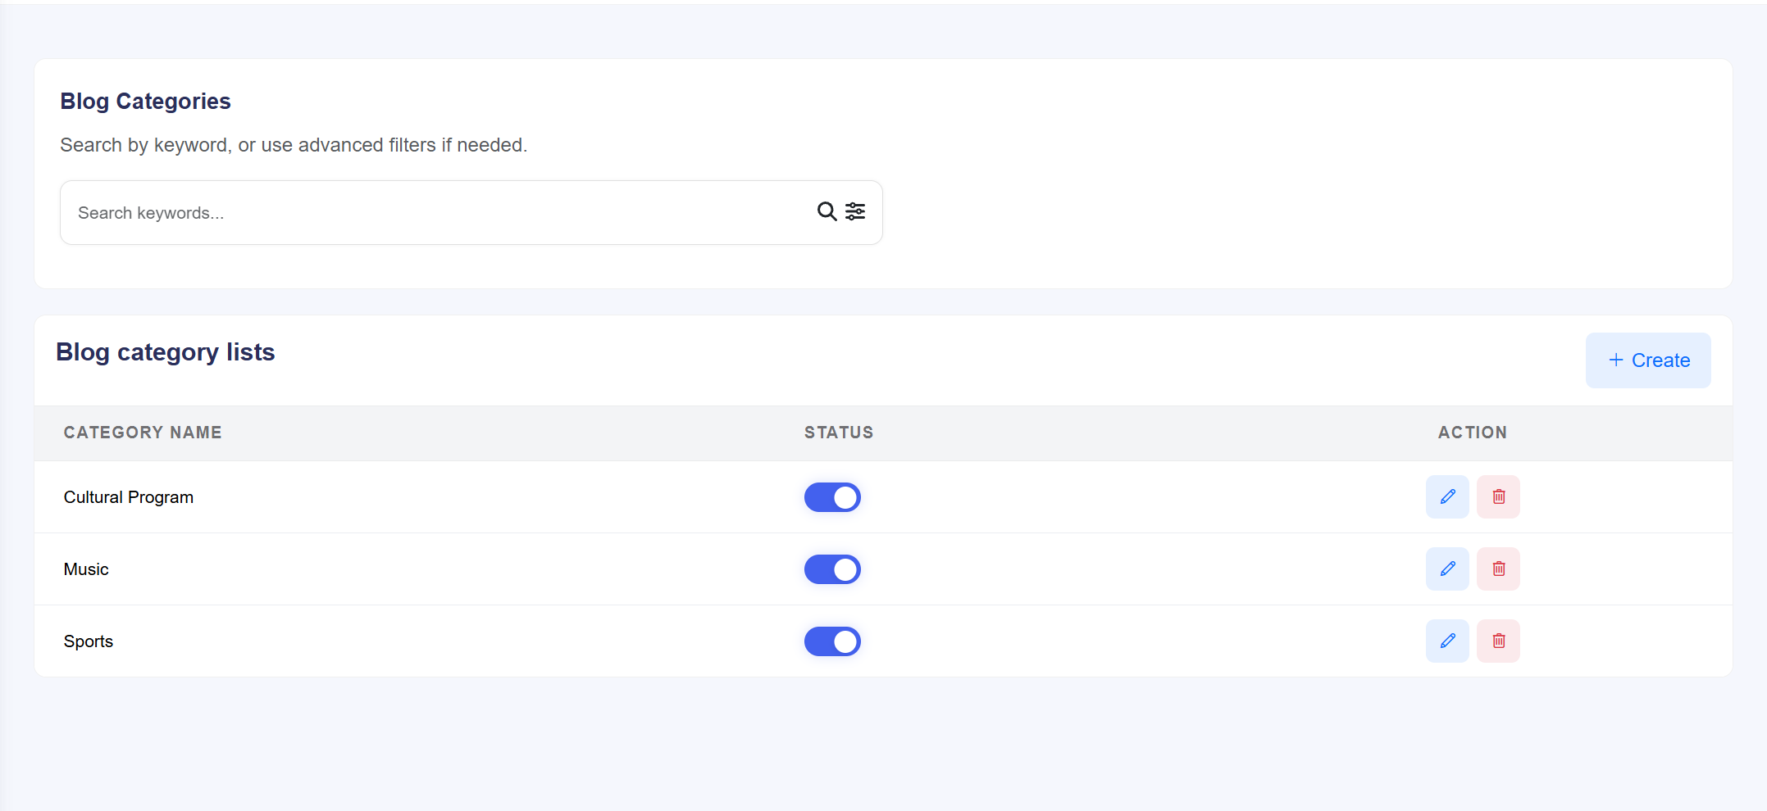Disable the Cultural Program status toggle

coord(832,497)
